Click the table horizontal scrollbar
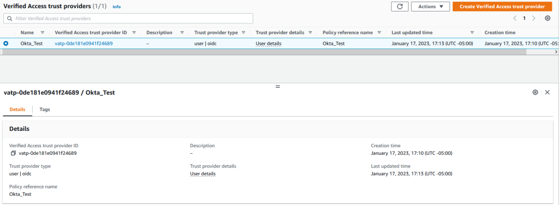The height and width of the screenshot is (205, 560). point(264,52)
